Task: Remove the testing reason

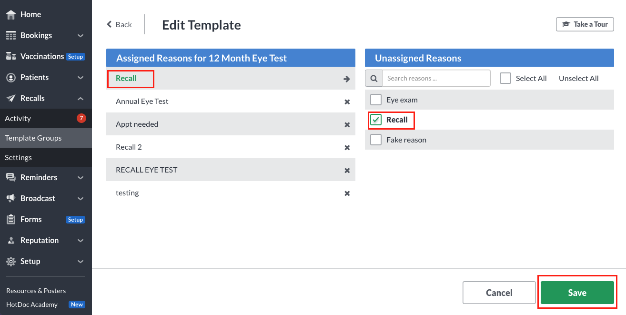Action: click(347, 193)
